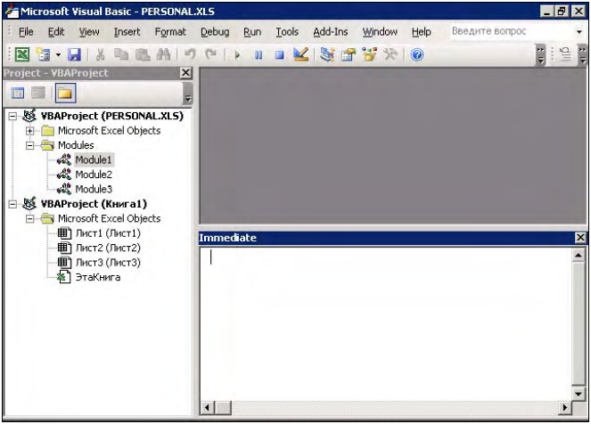
Task: Open the Toolbox hammer and wrench icon
Action: pos(390,55)
